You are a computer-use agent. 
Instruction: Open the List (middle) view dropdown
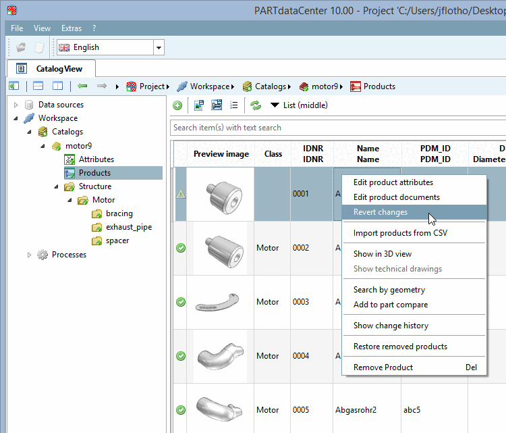(299, 105)
